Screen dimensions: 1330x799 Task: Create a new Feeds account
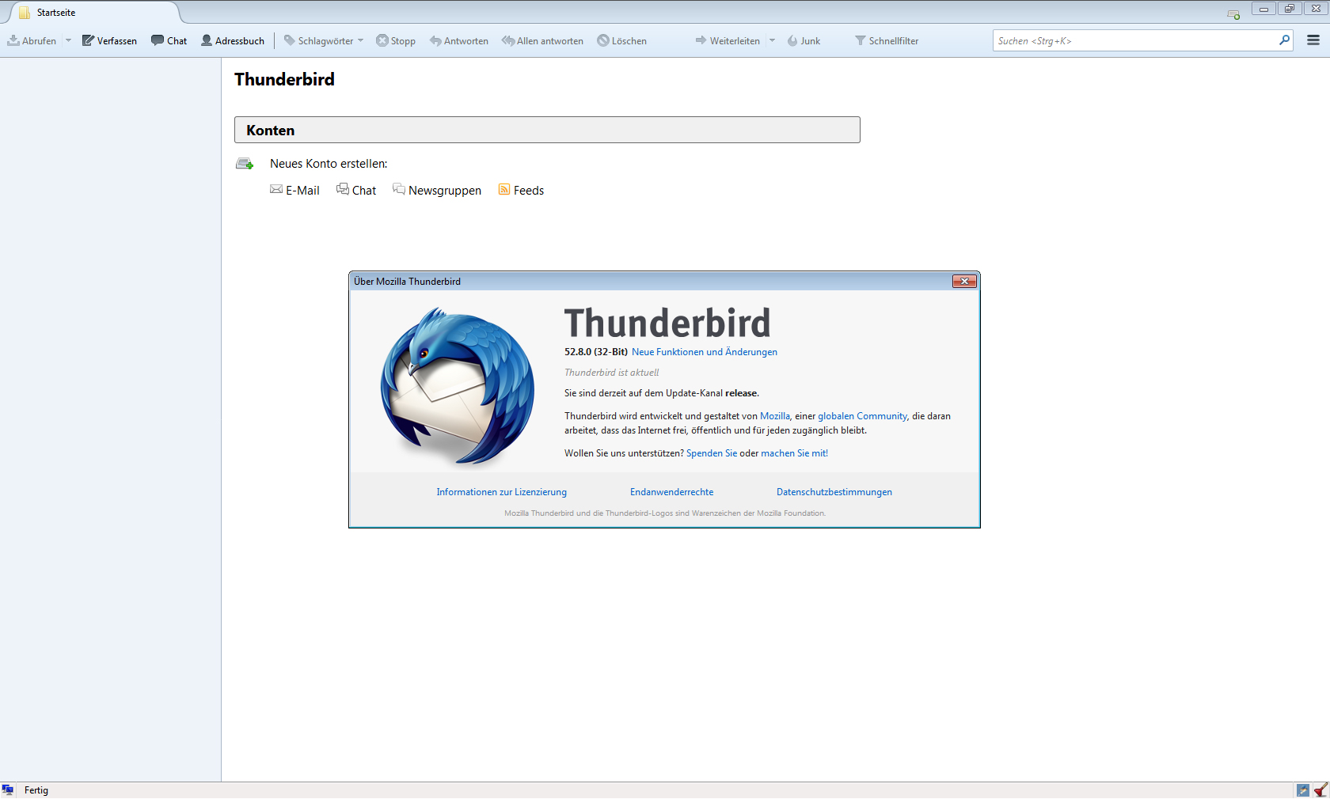521,191
